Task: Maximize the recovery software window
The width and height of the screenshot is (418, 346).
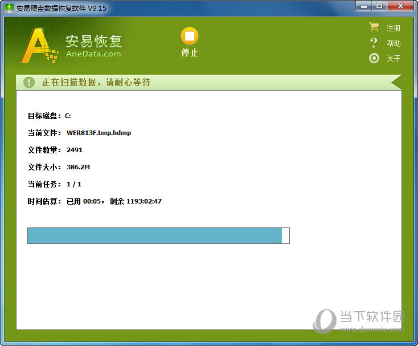Action: 379,6
